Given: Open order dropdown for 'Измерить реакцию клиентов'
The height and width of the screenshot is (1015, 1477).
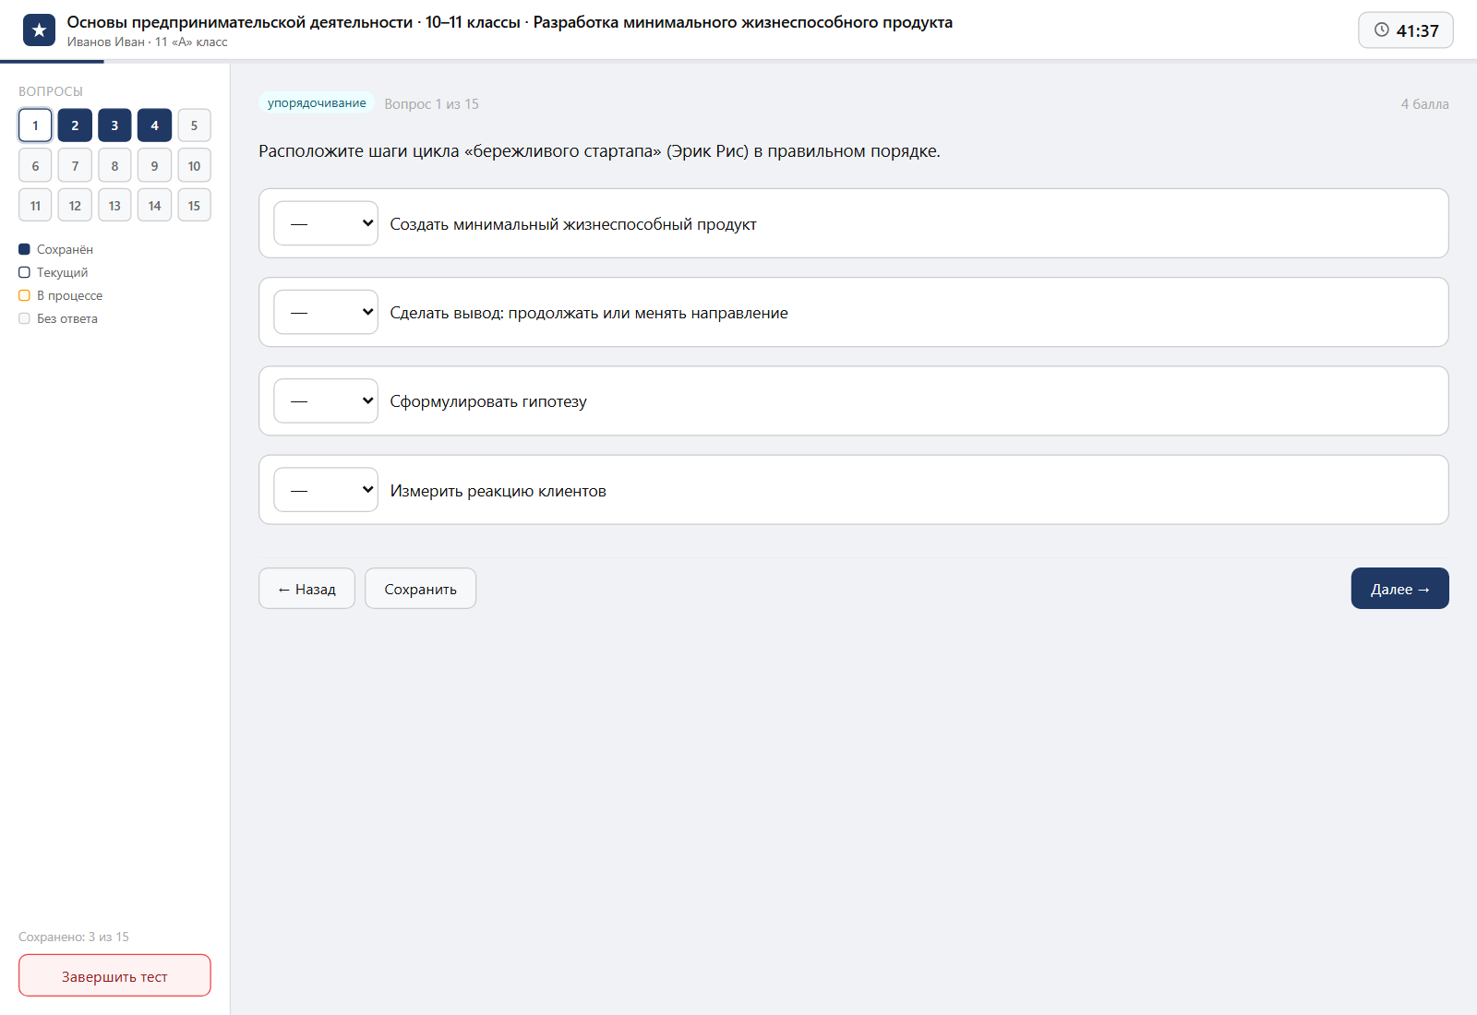Looking at the screenshot, I should click(x=326, y=490).
